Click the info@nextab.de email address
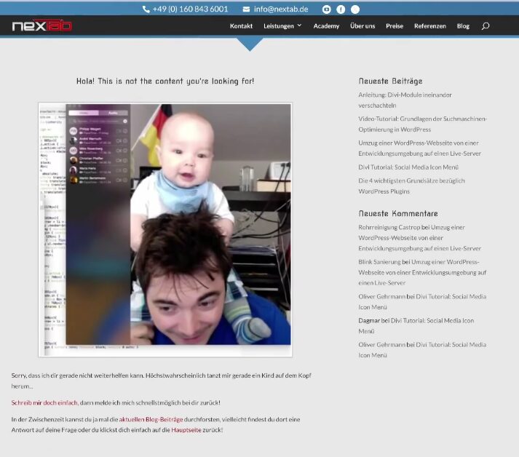 tap(280, 9)
